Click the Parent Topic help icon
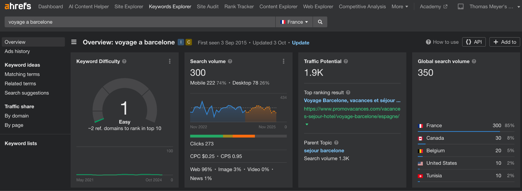This screenshot has height=191, width=522. pyautogui.click(x=336, y=143)
